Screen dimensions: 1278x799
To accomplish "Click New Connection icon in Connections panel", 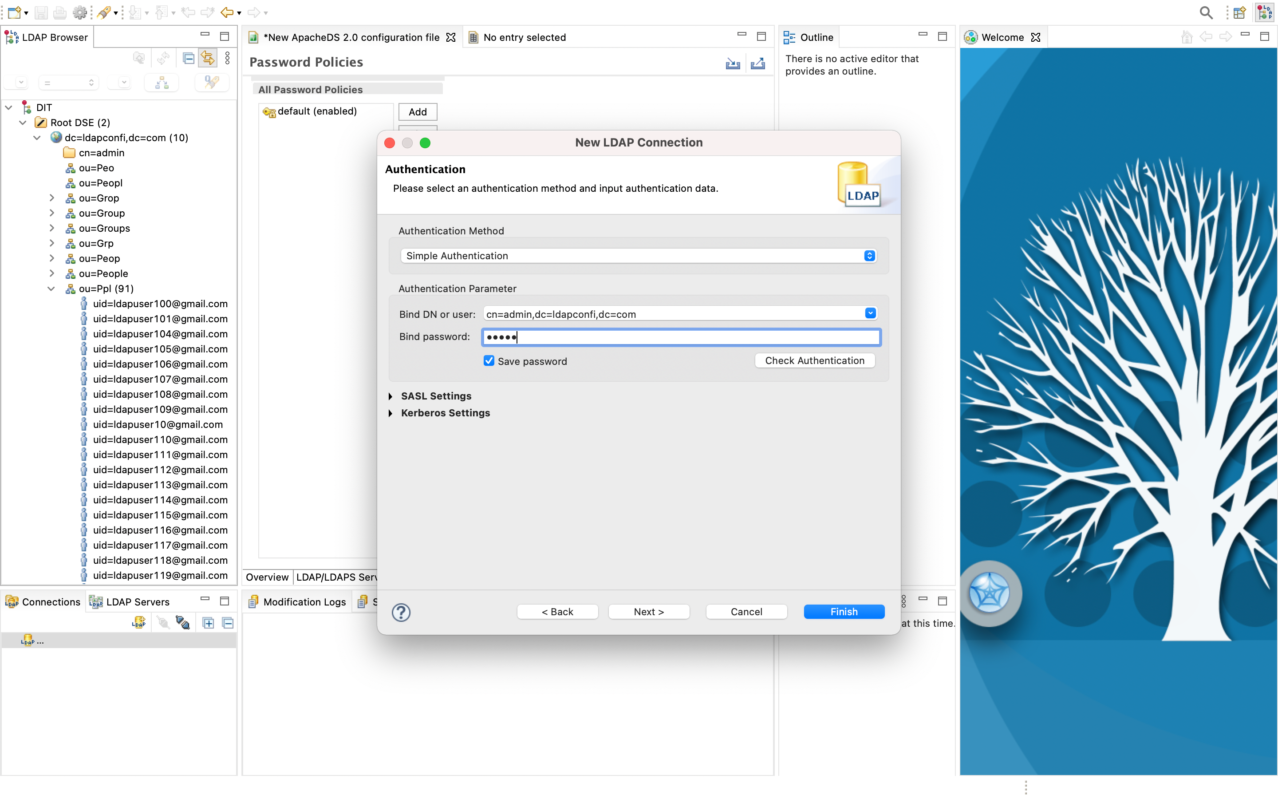I will 139,622.
